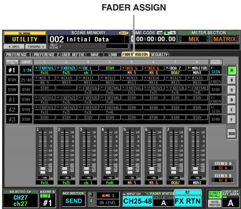Click the scene memory EDIT indicator
Screen dimensions: 241x209
tap(123, 33)
